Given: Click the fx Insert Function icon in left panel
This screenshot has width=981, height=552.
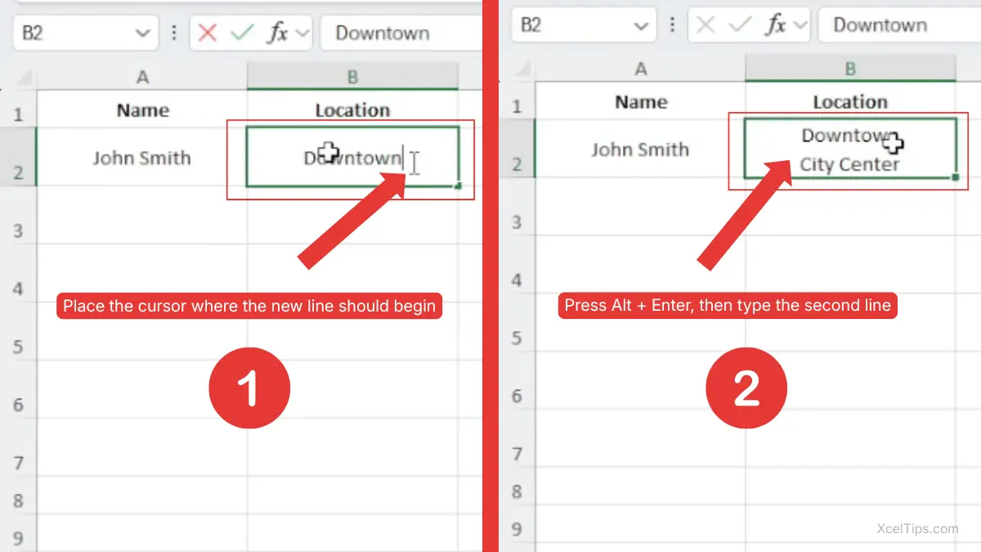Looking at the screenshot, I should tap(278, 34).
